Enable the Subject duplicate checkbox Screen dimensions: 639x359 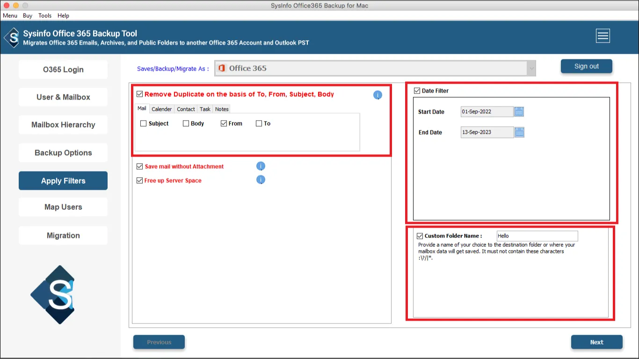tap(144, 123)
